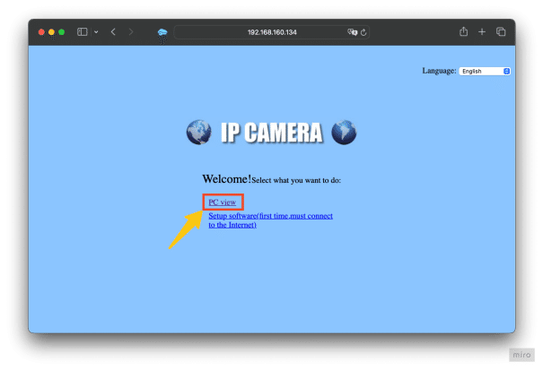Image resolution: width=543 pixels, height=370 pixels.
Task: Click the Welcome! heading text
Action: click(227, 179)
